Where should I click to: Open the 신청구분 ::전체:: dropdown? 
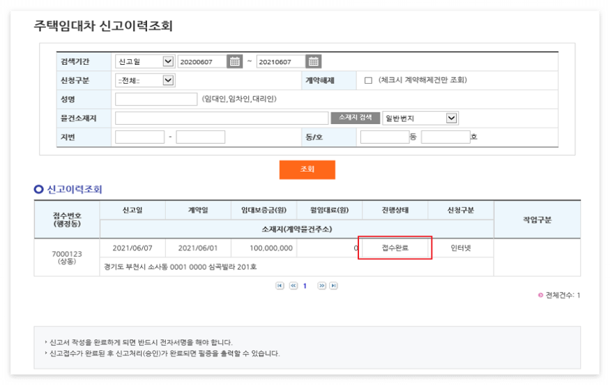pos(145,80)
